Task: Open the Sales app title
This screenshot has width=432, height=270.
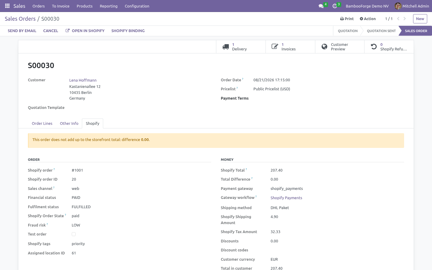Action: coord(19,6)
